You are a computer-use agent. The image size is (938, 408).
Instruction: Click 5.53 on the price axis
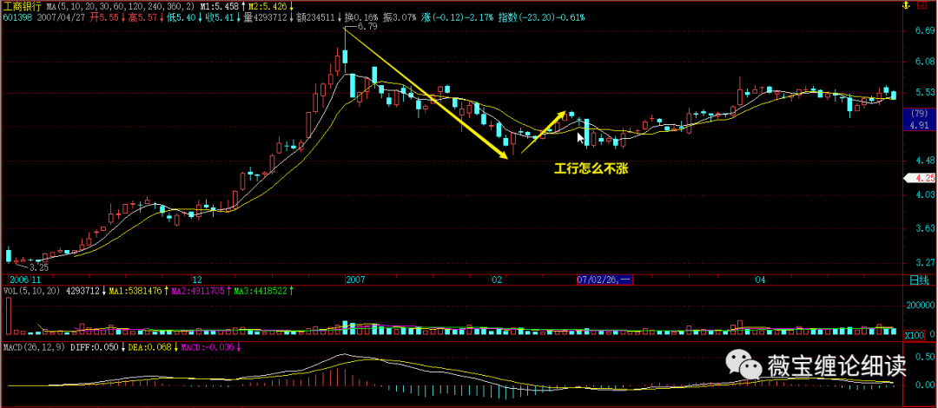926,93
